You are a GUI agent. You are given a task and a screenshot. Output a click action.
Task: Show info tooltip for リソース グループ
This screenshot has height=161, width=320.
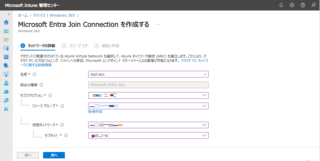tap(62, 106)
